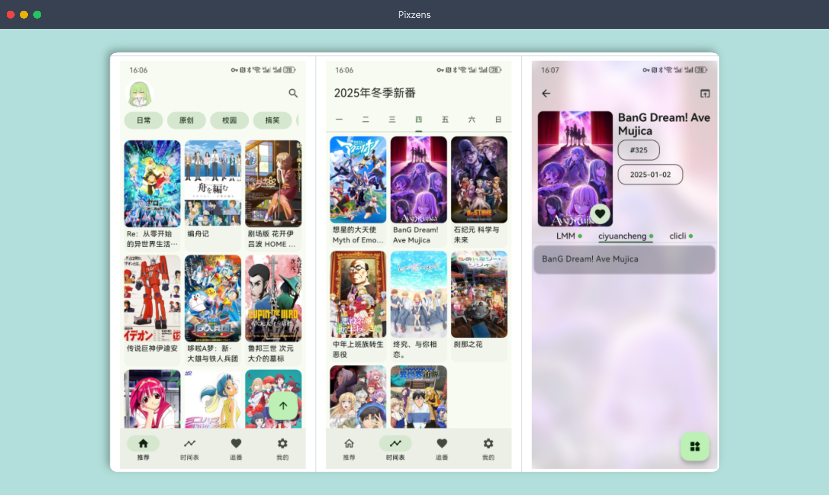Select the 日常 genre chip

coord(143,120)
